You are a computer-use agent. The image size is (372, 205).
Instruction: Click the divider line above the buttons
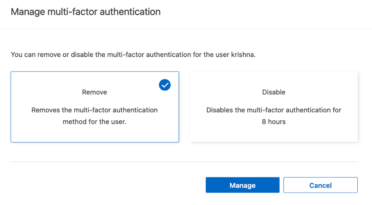(x=184, y=162)
